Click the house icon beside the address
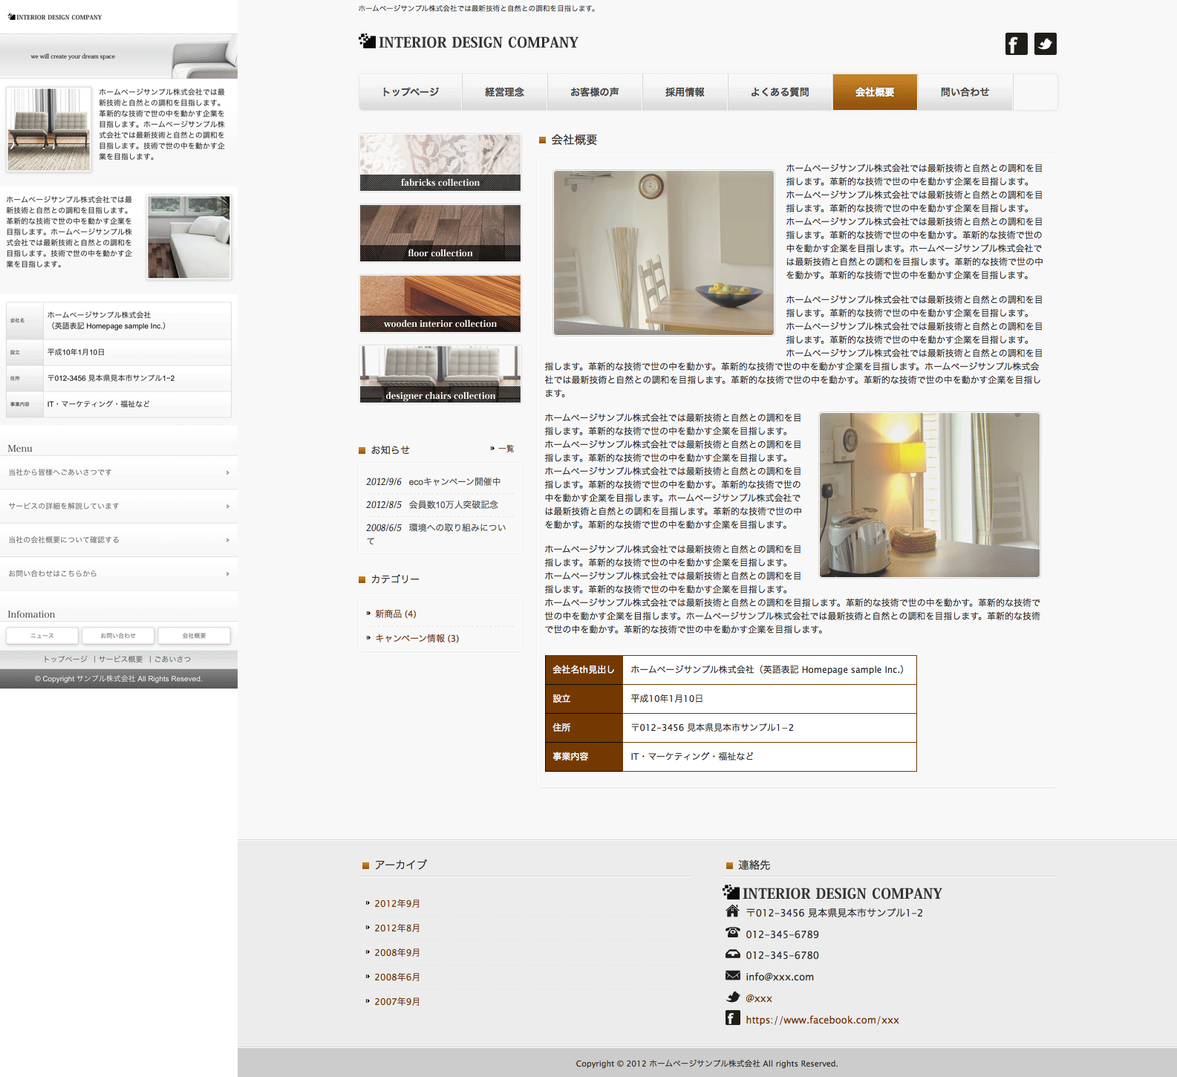This screenshot has width=1177, height=1077. click(732, 911)
